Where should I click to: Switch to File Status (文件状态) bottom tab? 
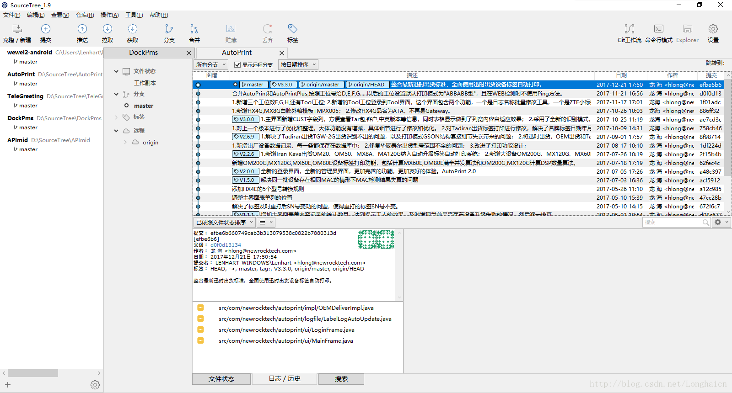pos(221,379)
